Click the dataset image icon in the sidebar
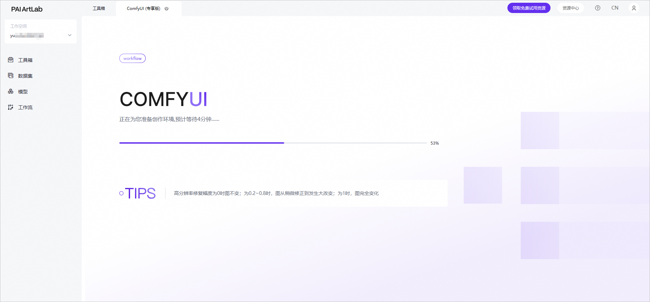 (x=11, y=76)
